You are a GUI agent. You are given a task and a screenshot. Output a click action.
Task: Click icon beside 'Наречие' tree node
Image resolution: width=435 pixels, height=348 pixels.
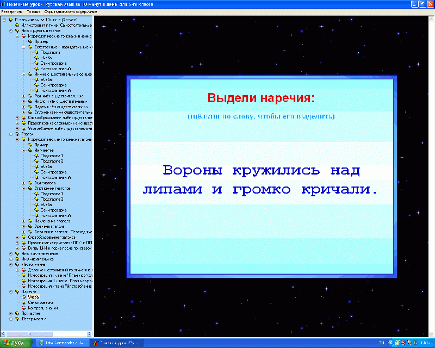pyautogui.click(x=17, y=291)
